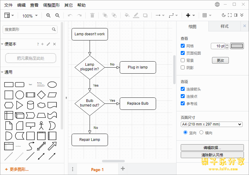Click the search magnifier in the shape search

(x=54, y=29)
